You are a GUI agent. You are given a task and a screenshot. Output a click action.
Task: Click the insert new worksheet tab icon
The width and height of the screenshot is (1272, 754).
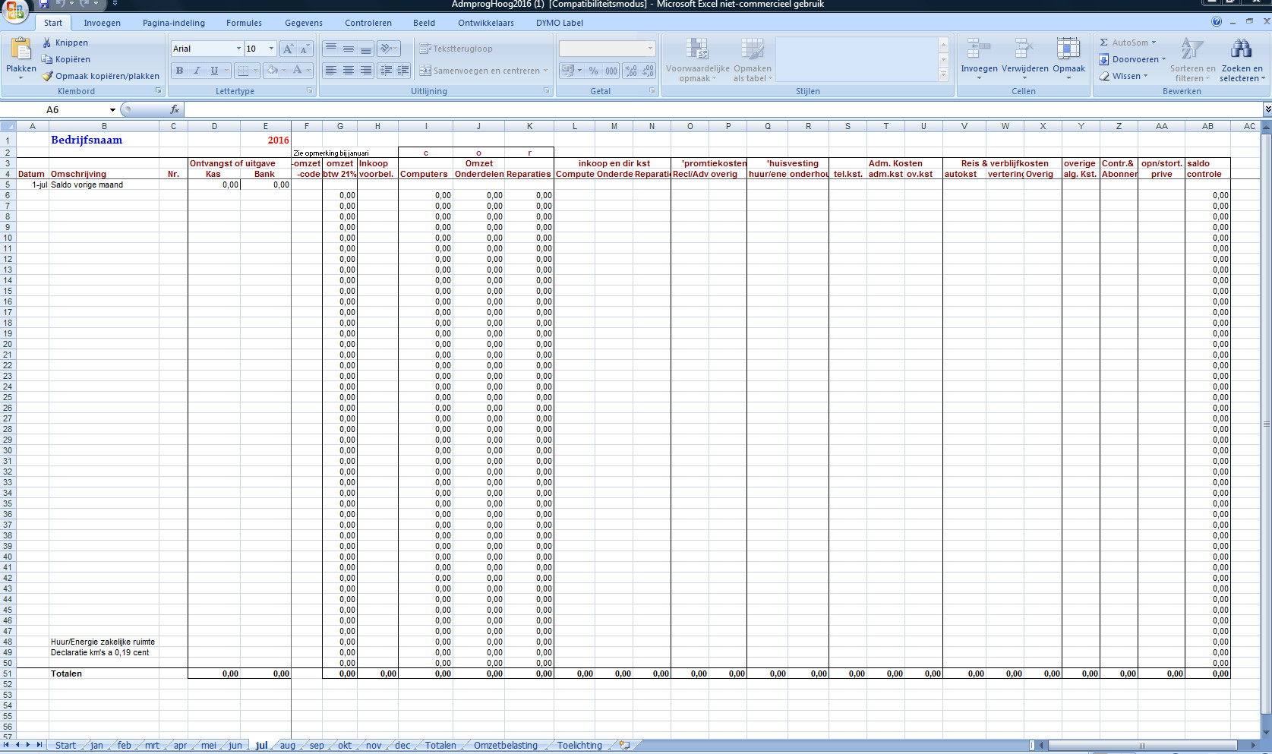pyautogui.click(x=624, y=746)
